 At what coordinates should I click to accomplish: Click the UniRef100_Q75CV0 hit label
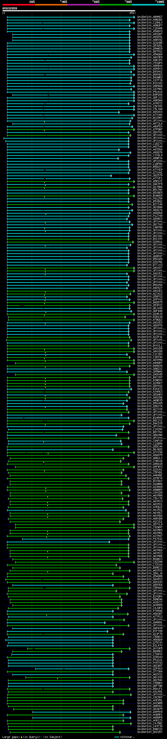(x=150, y=643)
